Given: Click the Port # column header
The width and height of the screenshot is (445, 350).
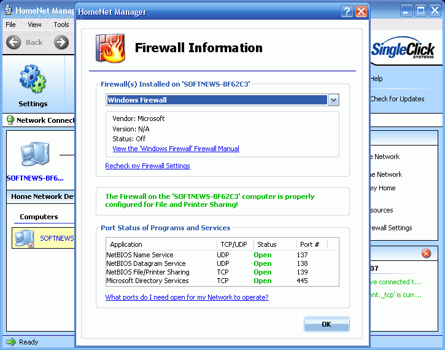Looking at the screenshot, I should 312,244.
